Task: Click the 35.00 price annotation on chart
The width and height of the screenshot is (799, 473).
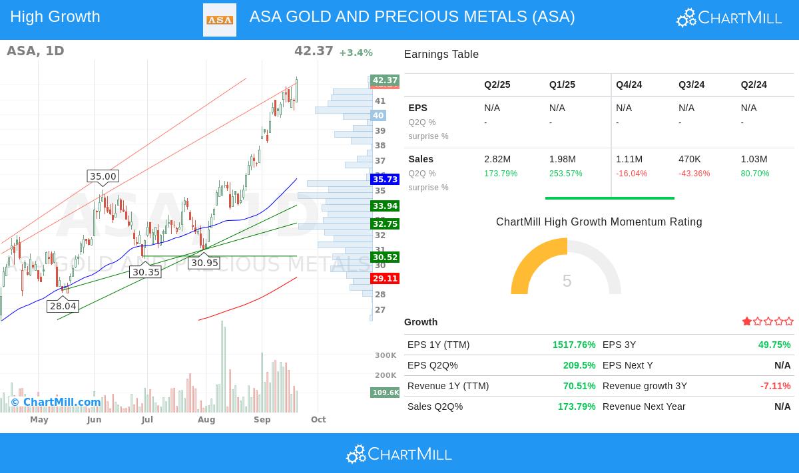Action: 103,176
